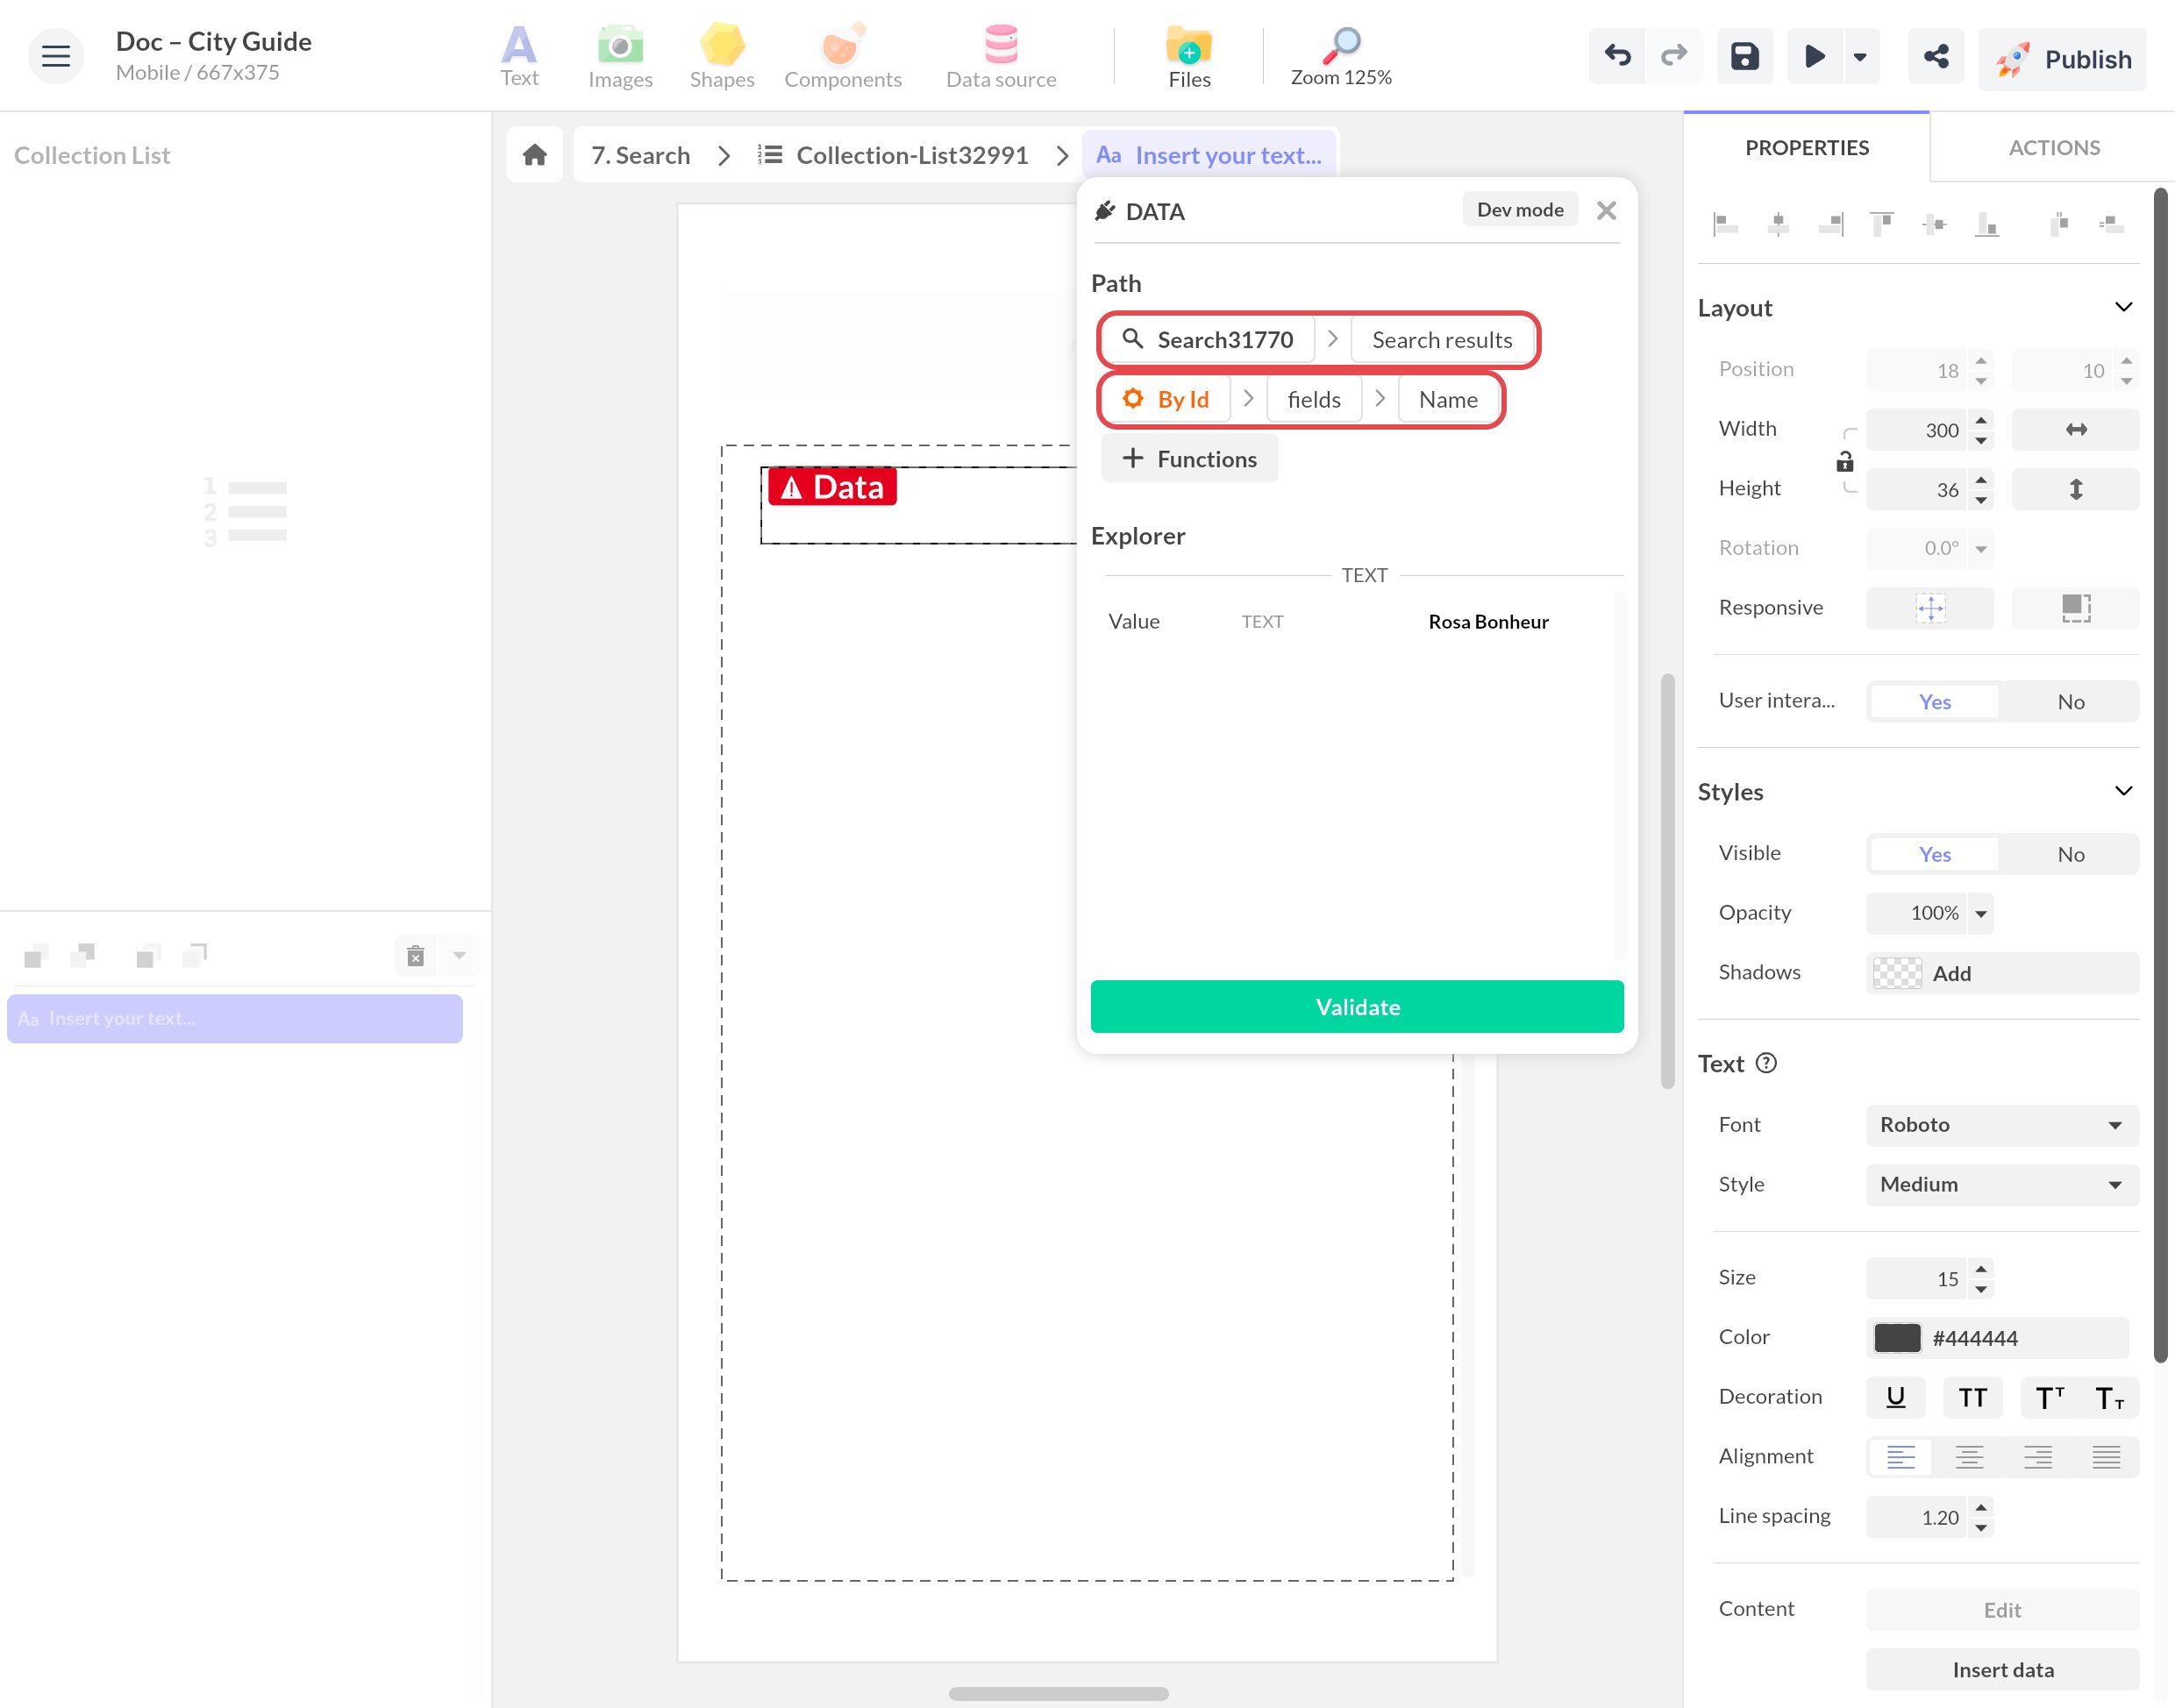Preview app with the play button

click(1814, 56)
